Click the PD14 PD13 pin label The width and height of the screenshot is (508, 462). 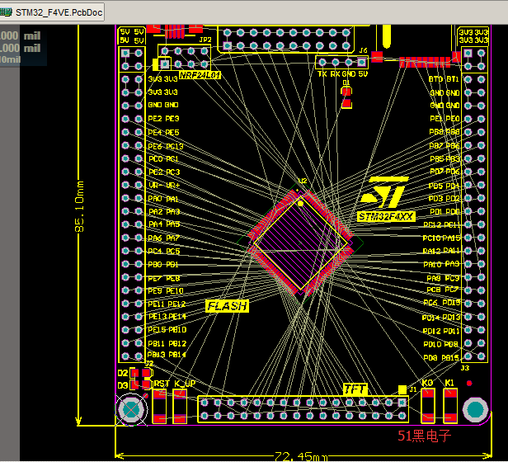point(441,318)
